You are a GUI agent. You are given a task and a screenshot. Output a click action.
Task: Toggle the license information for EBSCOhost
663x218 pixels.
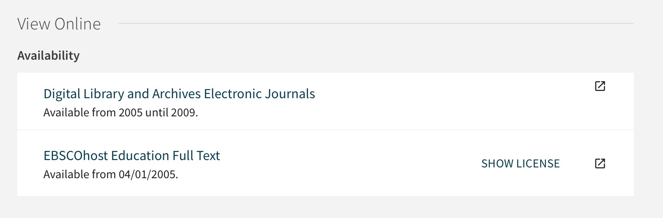pos(521,163)
